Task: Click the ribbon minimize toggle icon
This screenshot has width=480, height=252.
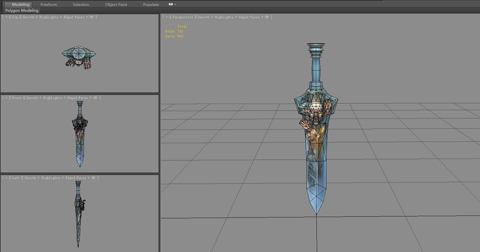Action: point(171,4)
